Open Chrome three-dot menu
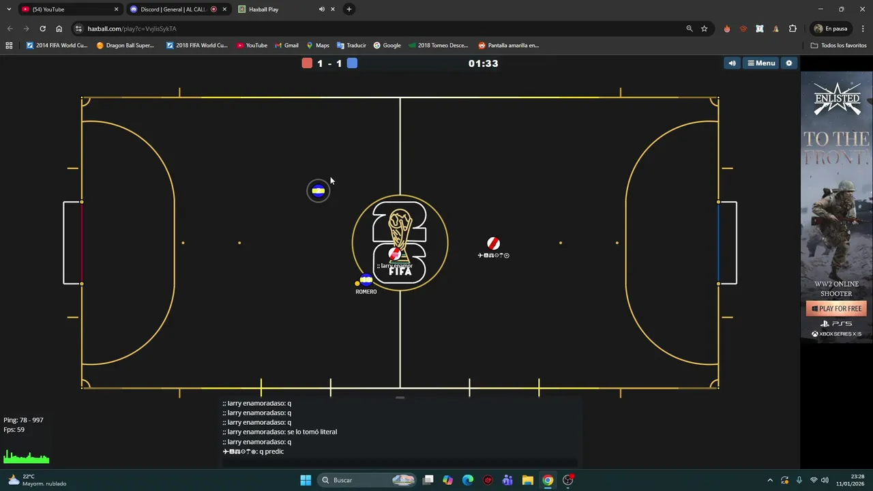The height and width of the screenshot is (491, 873). pos(863,29)
